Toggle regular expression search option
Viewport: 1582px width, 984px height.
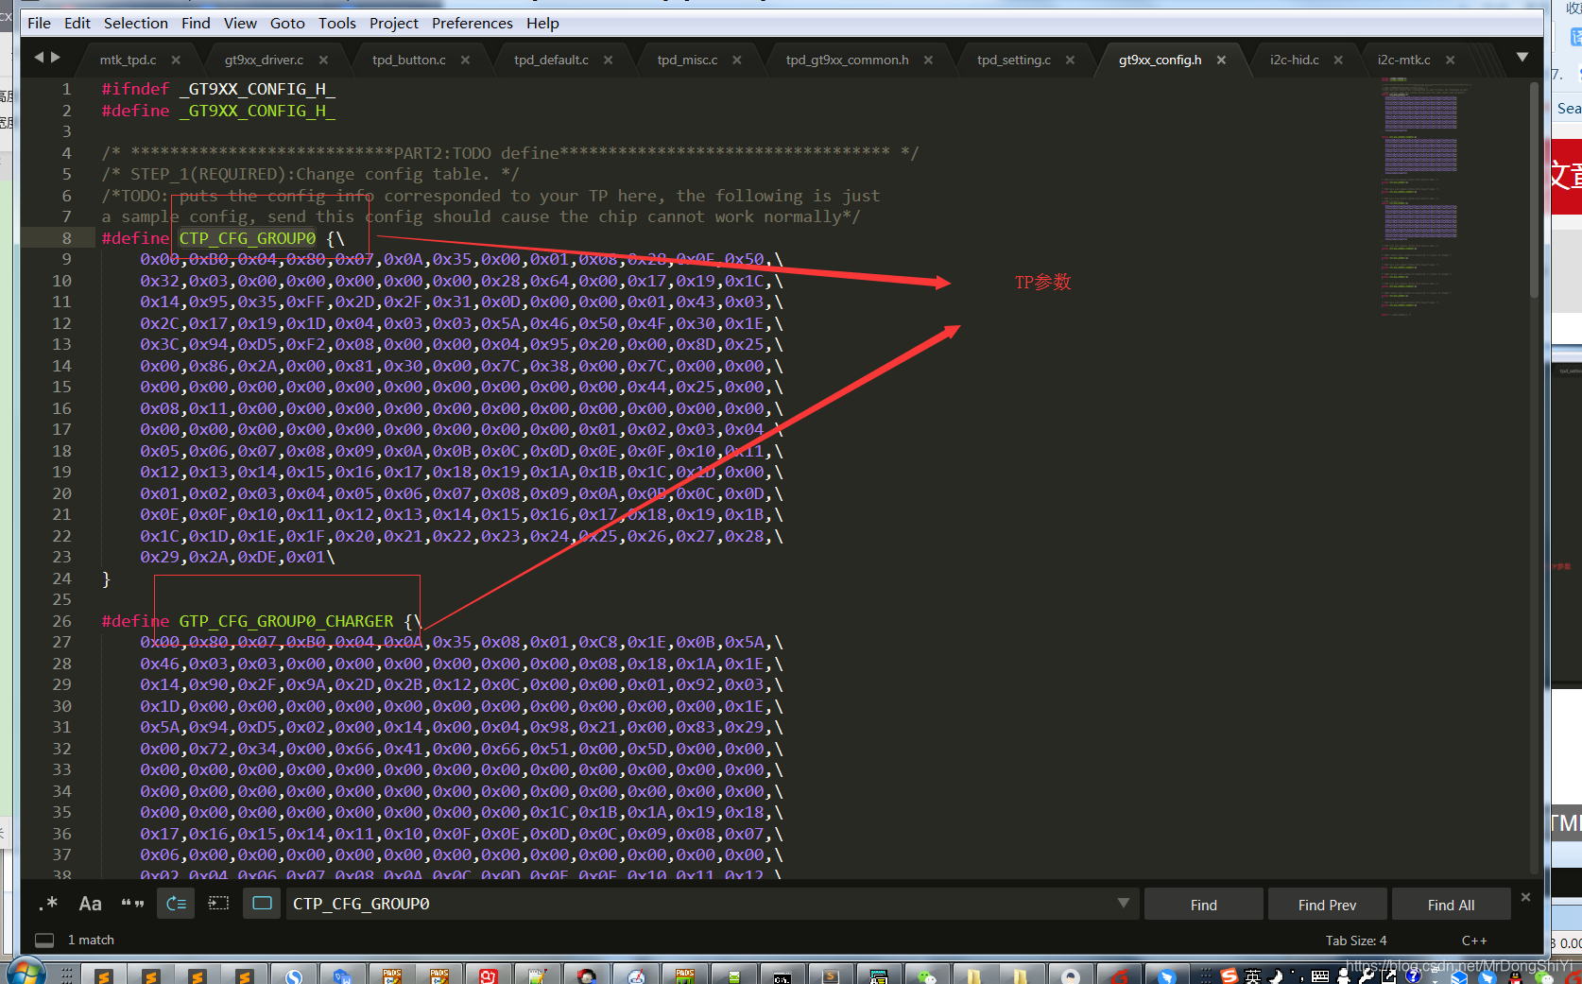[48, 904]
